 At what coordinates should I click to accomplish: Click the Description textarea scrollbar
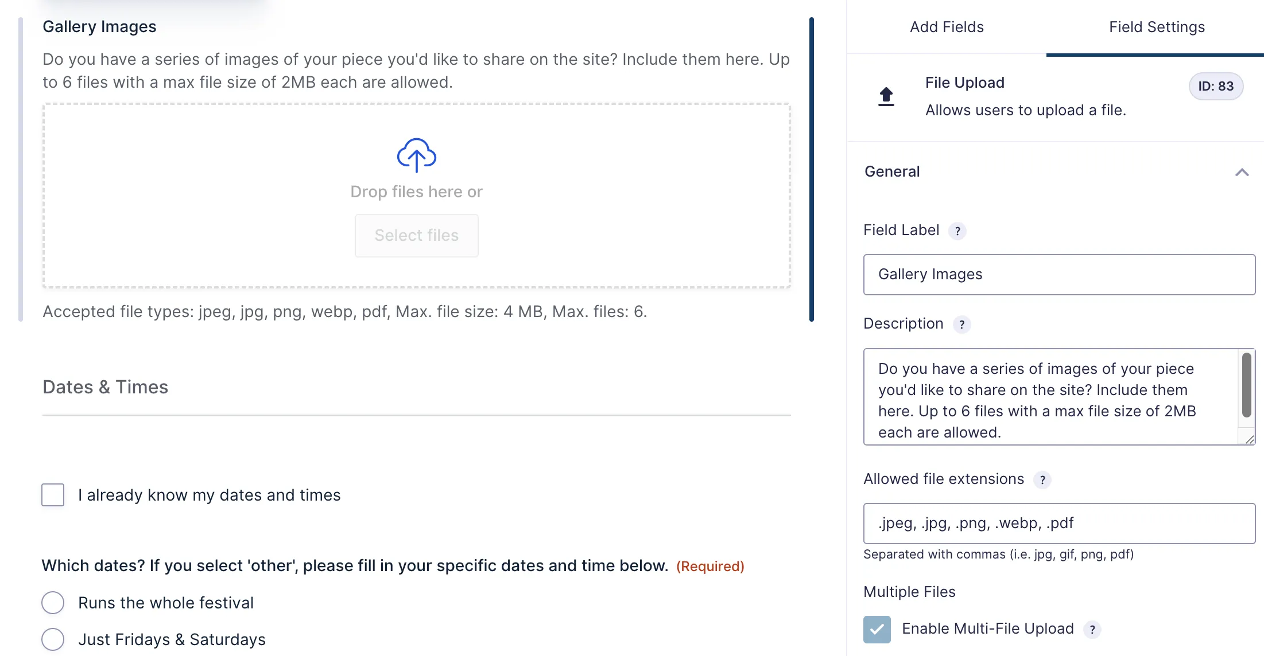pos(1247,385)
